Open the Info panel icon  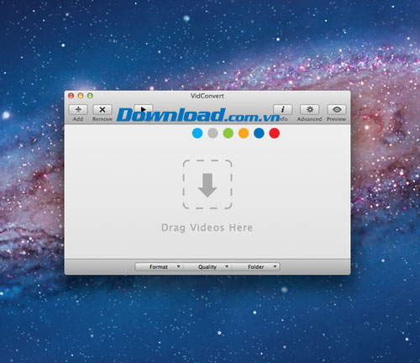283,109
